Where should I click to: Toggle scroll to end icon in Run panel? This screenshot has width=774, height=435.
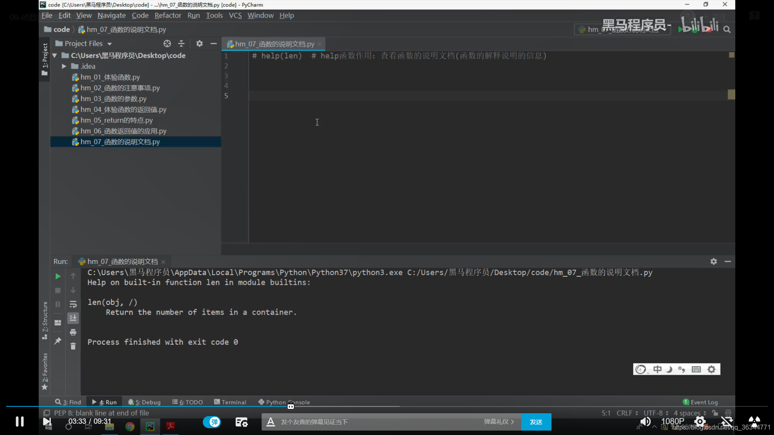[x=73, y=318]
